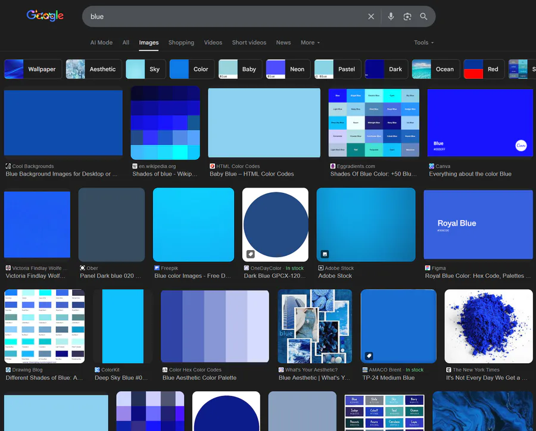Filter by Baby chip
The image size is (536, 431).
pyautogui.click(x=241, y=69)
